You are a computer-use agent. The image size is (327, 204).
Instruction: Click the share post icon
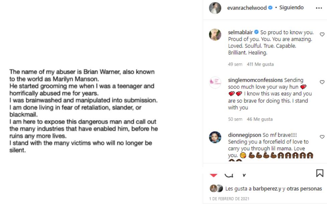pos(244,175)
